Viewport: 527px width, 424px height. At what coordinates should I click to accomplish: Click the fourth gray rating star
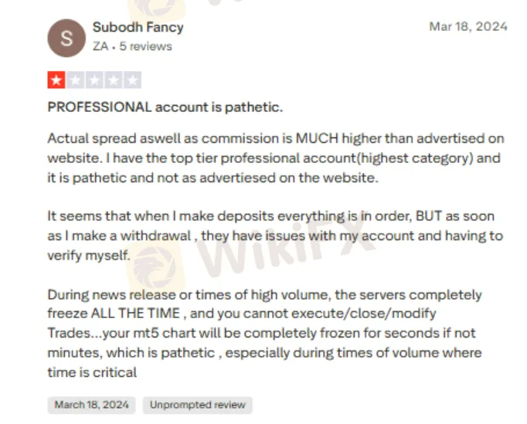(x=114, y=80)
